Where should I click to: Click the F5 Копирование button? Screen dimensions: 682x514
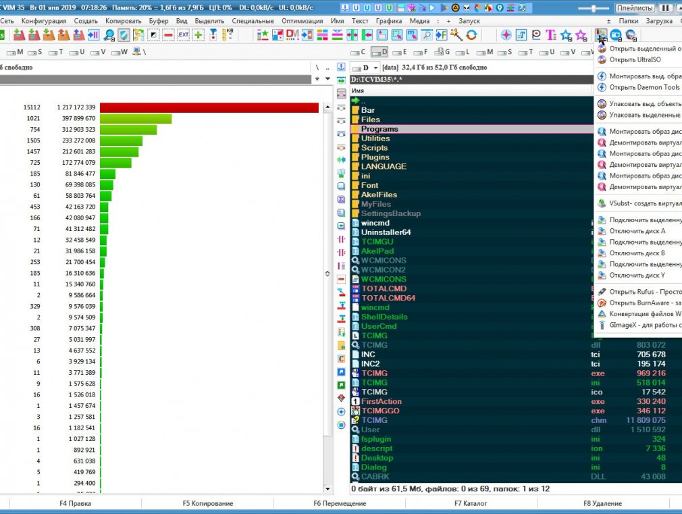207,503
